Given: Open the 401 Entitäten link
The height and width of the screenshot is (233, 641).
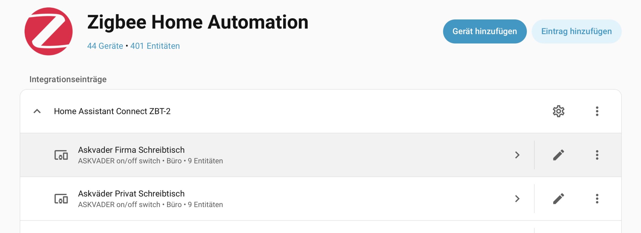Looking at the screenshot, I should (155, 46).
